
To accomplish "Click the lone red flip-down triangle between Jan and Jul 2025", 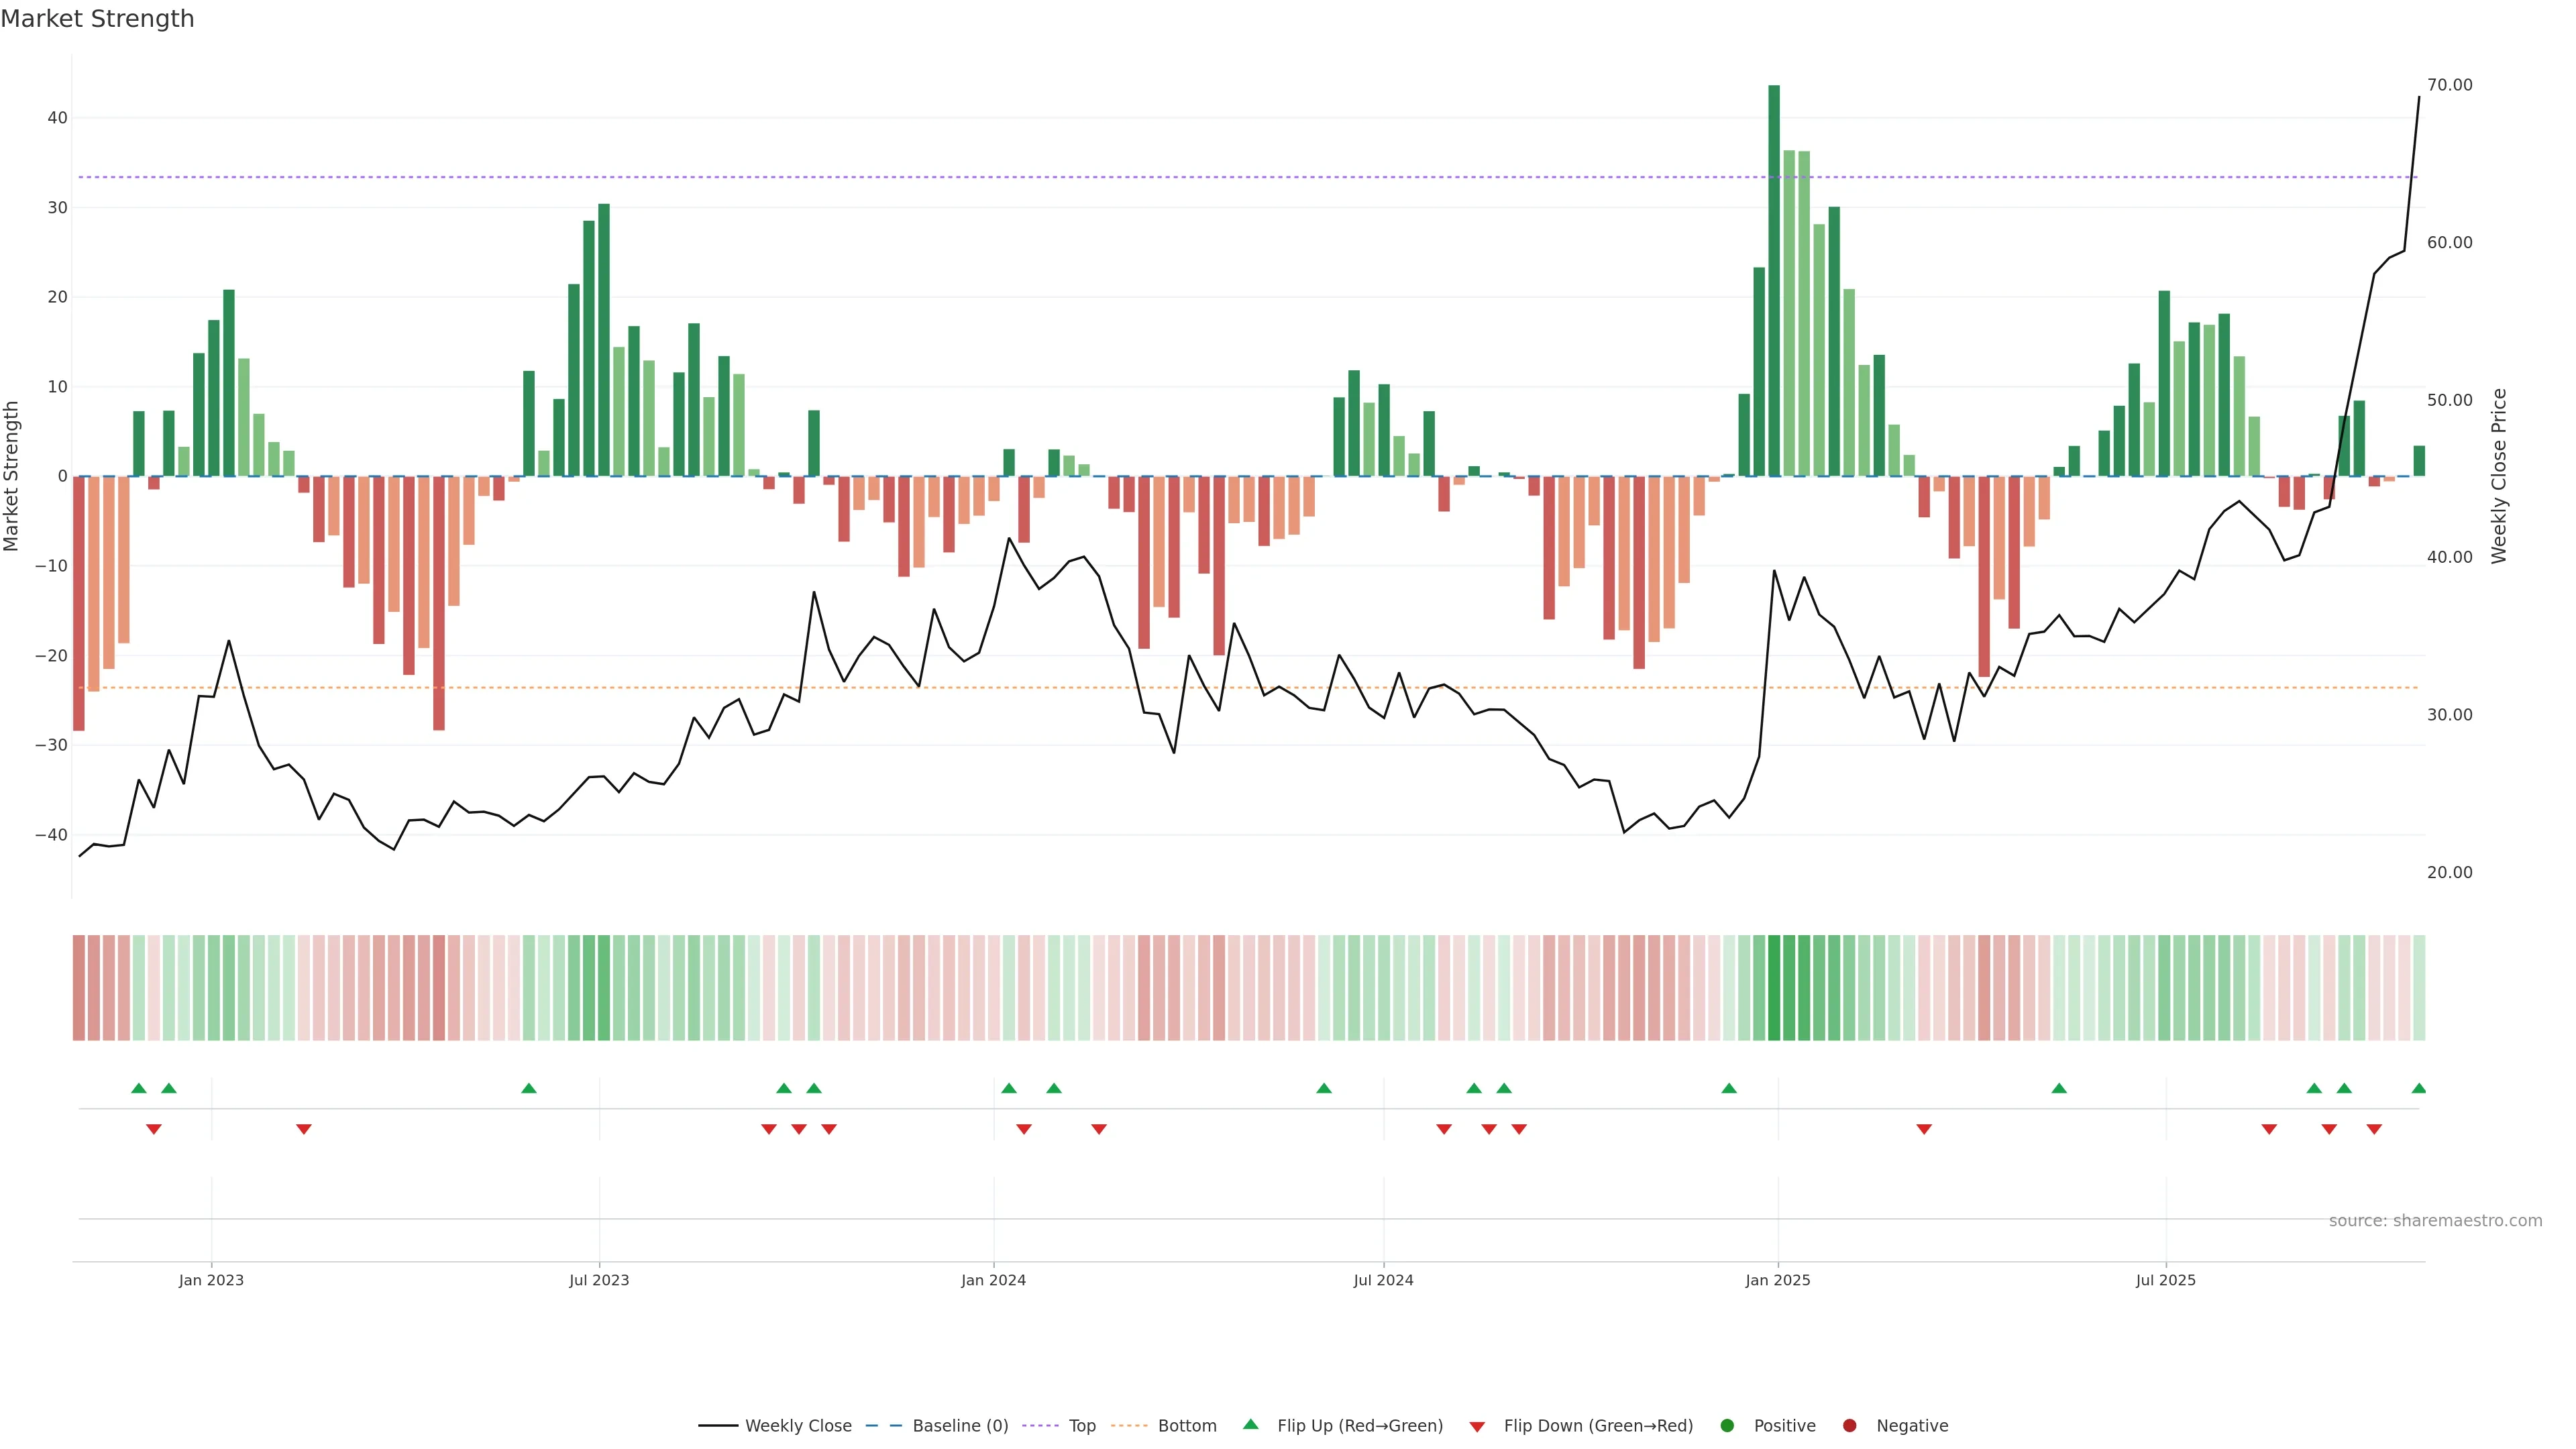I will (1924, 1129).
